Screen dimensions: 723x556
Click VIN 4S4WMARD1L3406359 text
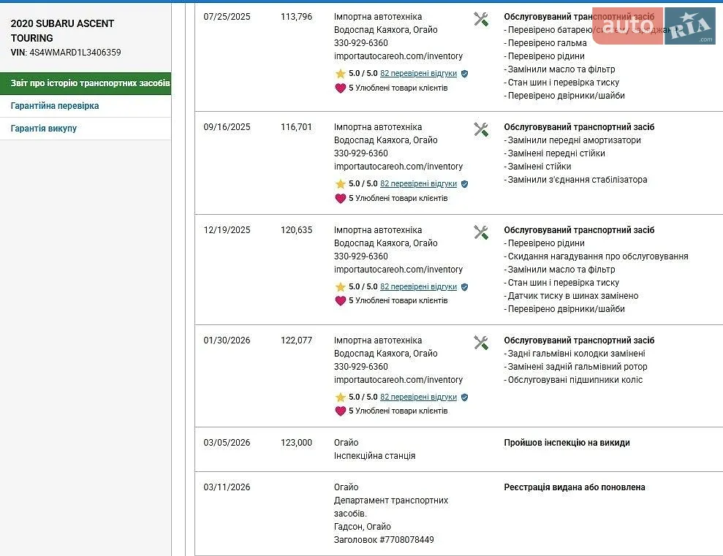point(66,53)
